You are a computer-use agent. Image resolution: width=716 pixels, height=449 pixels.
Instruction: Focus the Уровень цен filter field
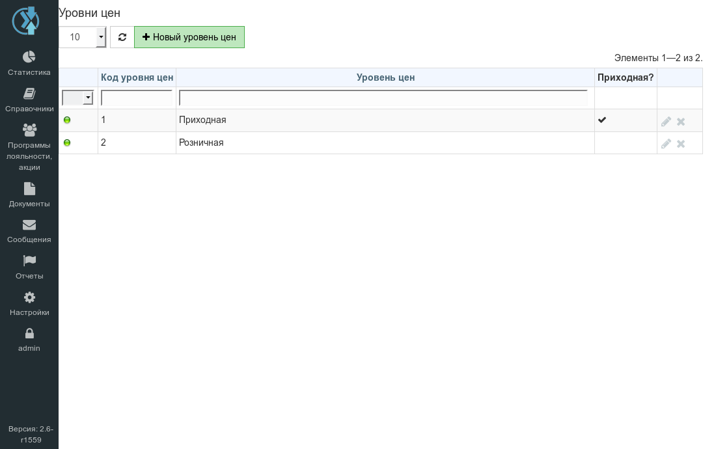(x=383, y=98)
